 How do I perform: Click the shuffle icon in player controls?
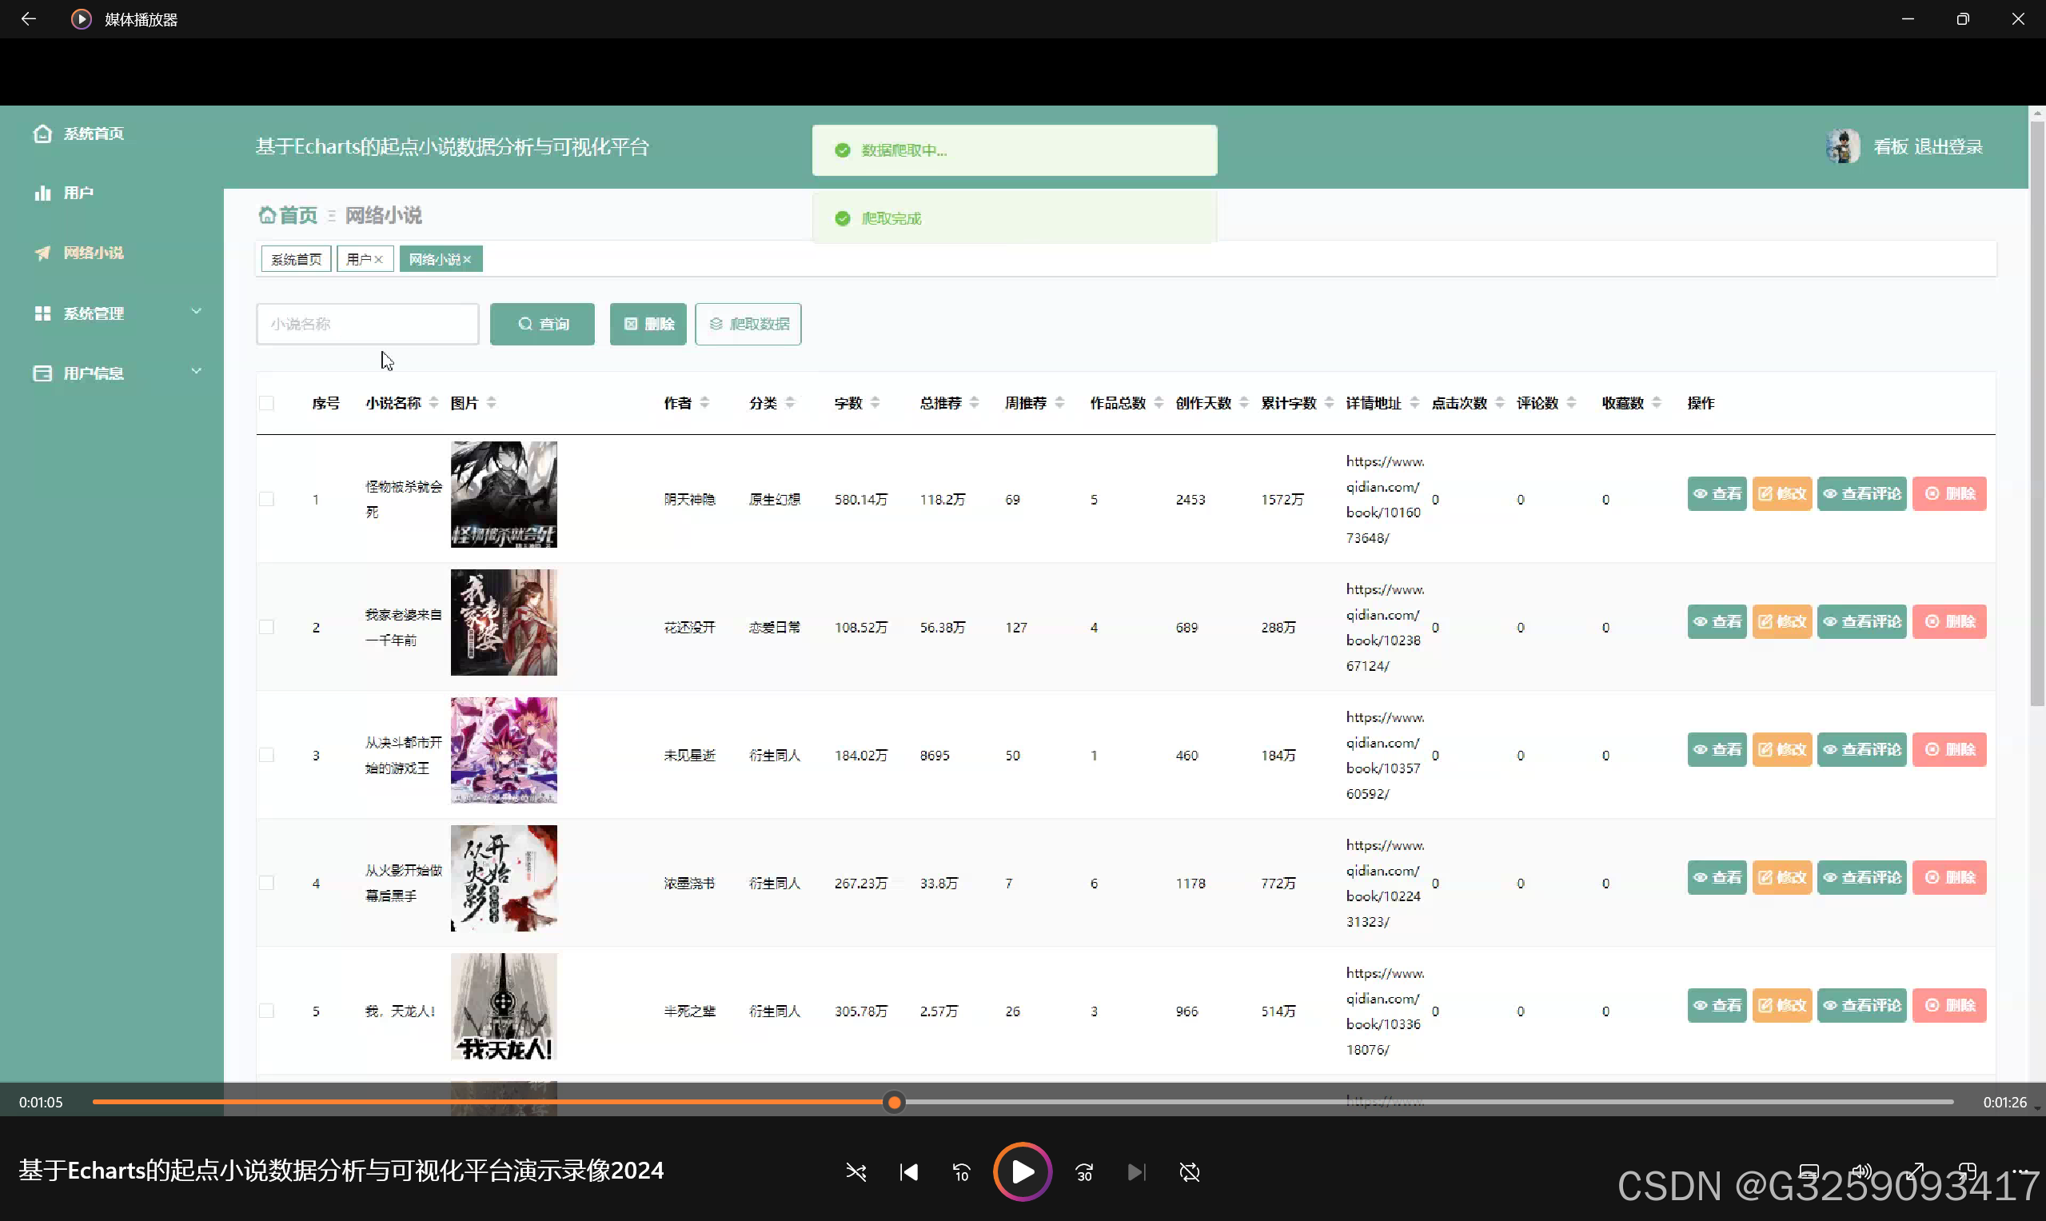coord(855,1171)
